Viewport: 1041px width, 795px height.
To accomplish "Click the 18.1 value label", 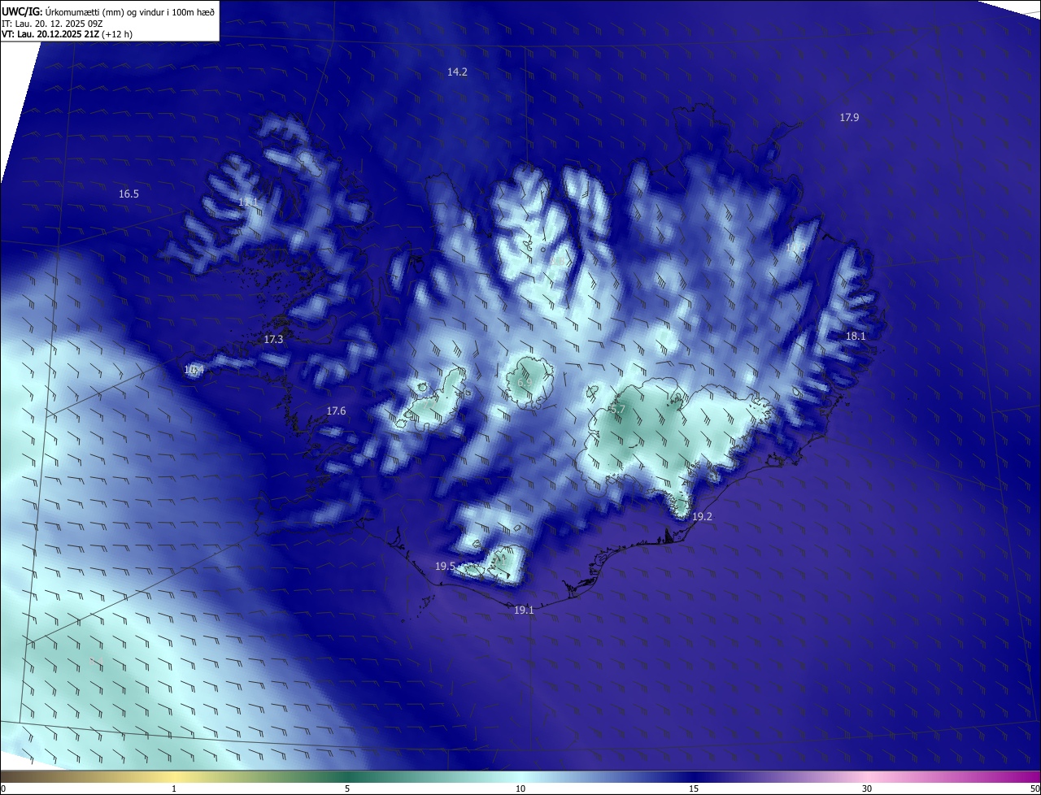I will pyautogui.click(x=856, y=336).
